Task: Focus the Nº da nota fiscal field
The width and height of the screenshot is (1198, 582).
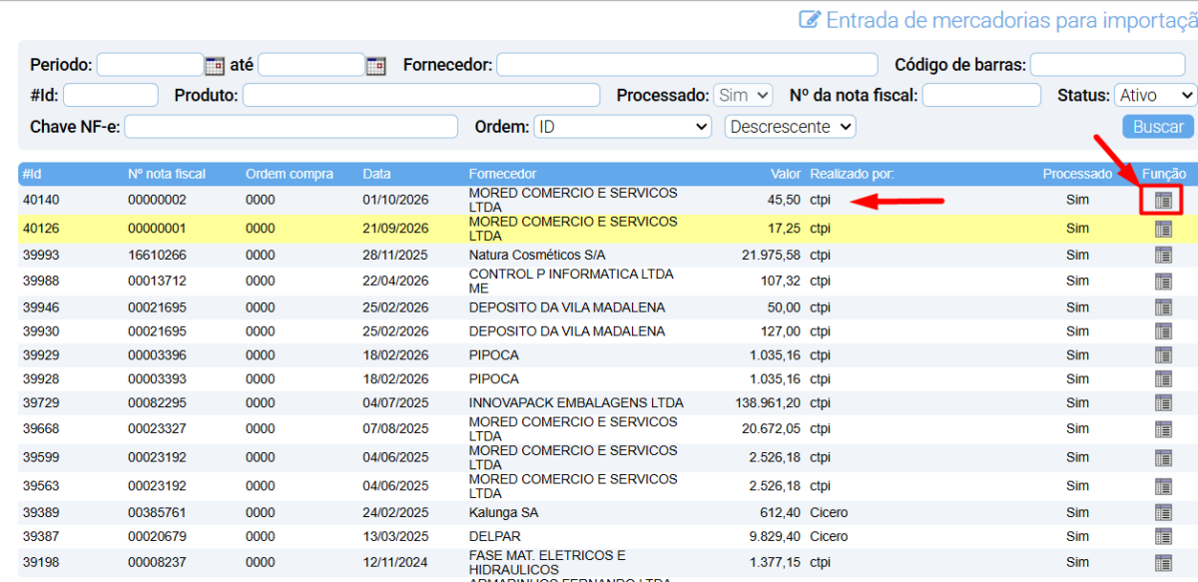Action: coord(982,95)
